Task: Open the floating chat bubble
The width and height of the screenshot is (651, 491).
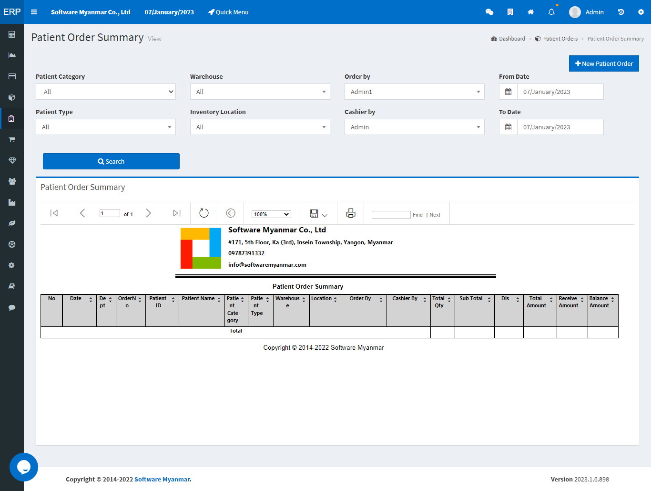Action: [x=24, y=467]
